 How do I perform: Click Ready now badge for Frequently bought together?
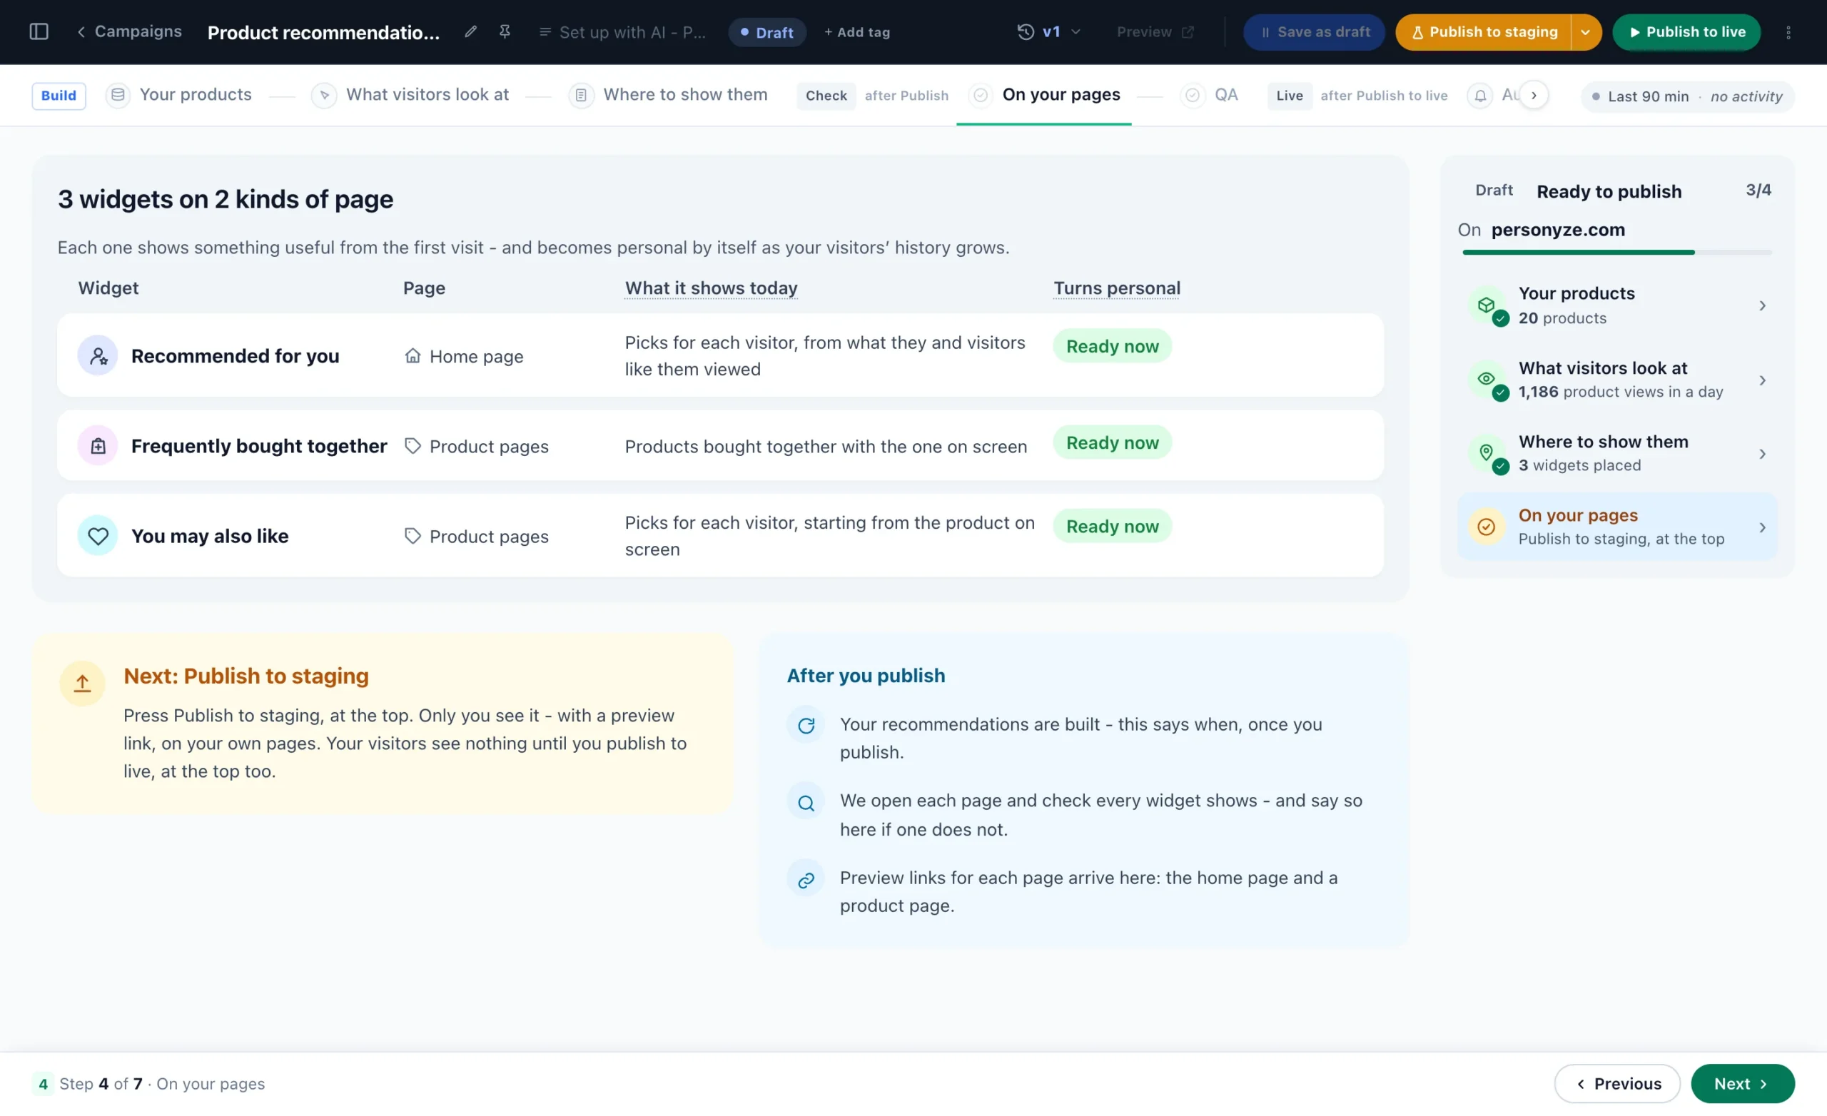1112,442
